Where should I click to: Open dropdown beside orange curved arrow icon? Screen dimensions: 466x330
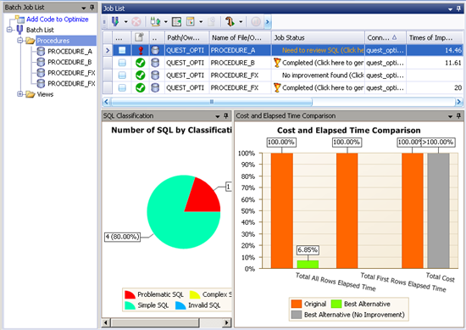(241, 22)
